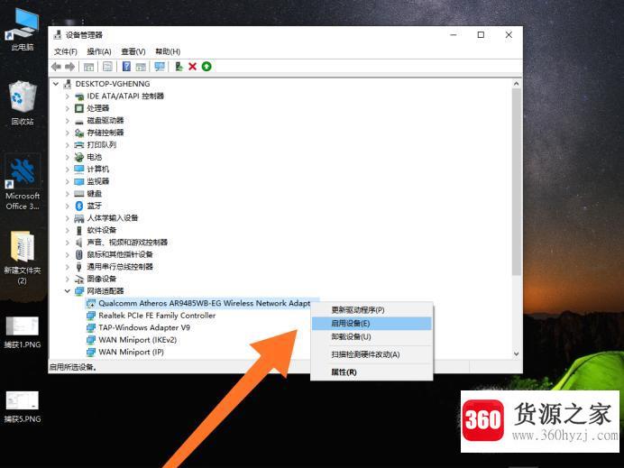Open the 帮助(H) menu

coord(168,51)
